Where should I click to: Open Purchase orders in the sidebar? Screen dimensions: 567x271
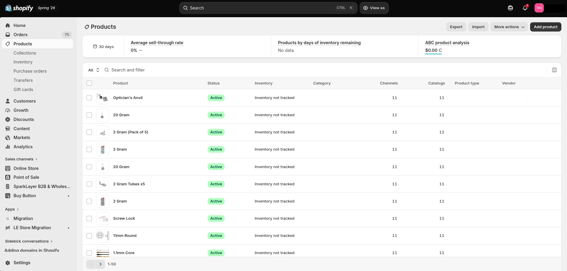pos(30,71)
